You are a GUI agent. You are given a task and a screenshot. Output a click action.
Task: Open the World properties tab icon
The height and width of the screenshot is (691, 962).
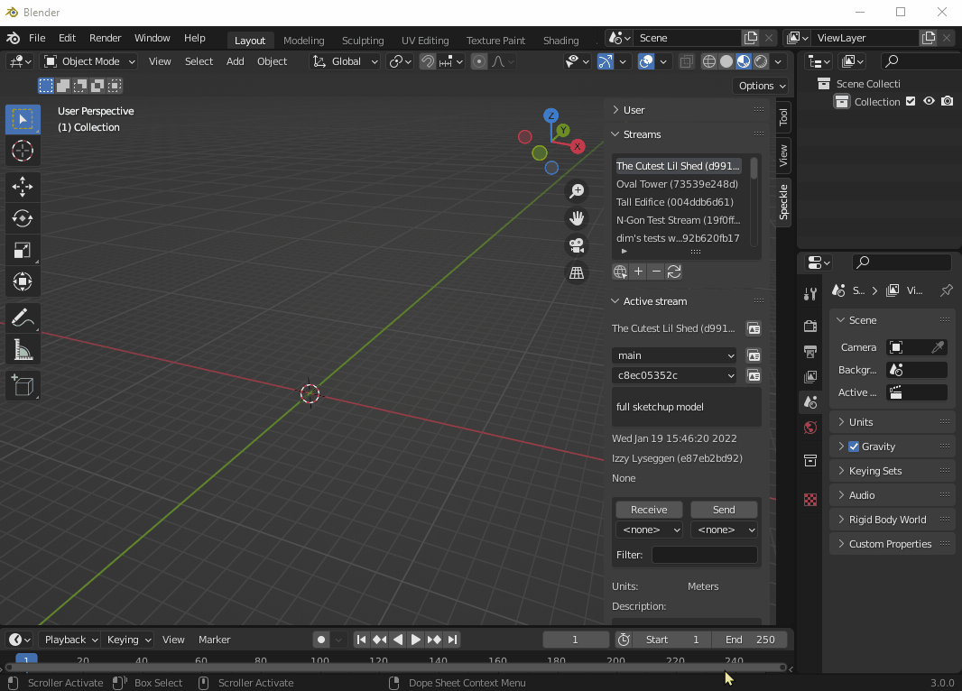click(809, 428)
